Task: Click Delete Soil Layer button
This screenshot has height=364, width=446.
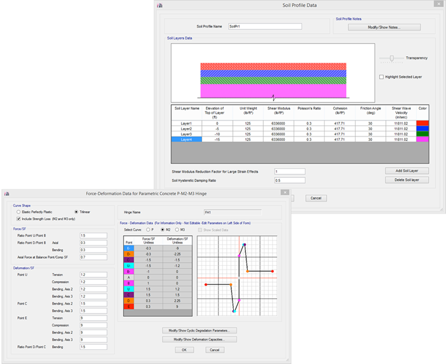Action: point(406,180)
